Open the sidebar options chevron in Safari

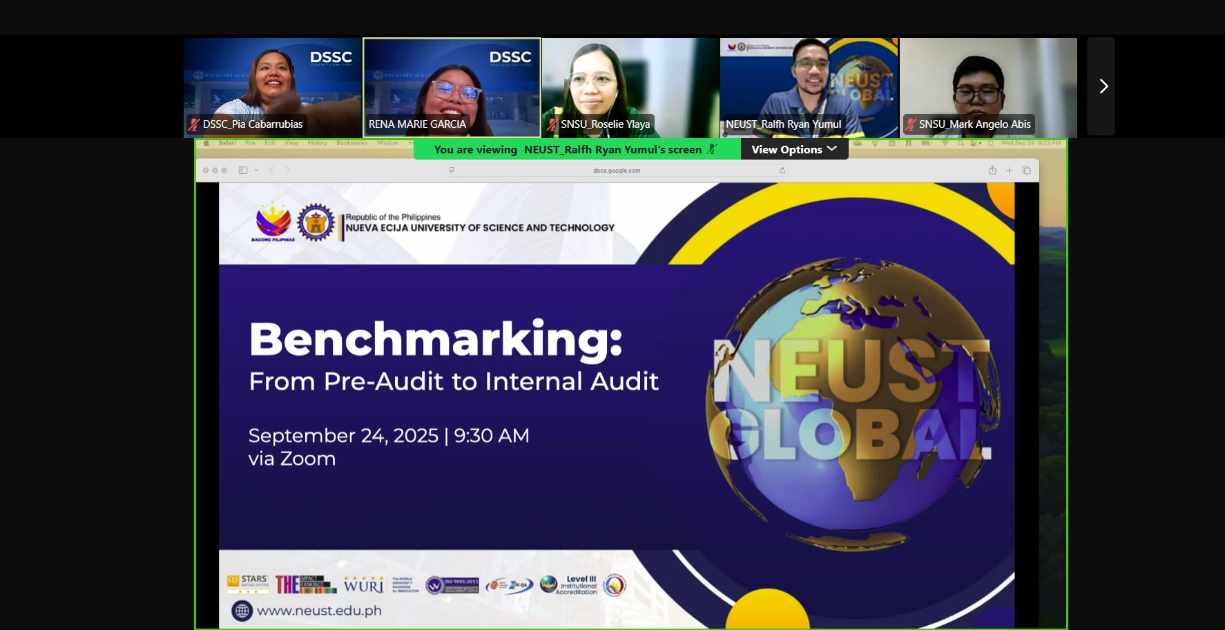pos(256,170)
